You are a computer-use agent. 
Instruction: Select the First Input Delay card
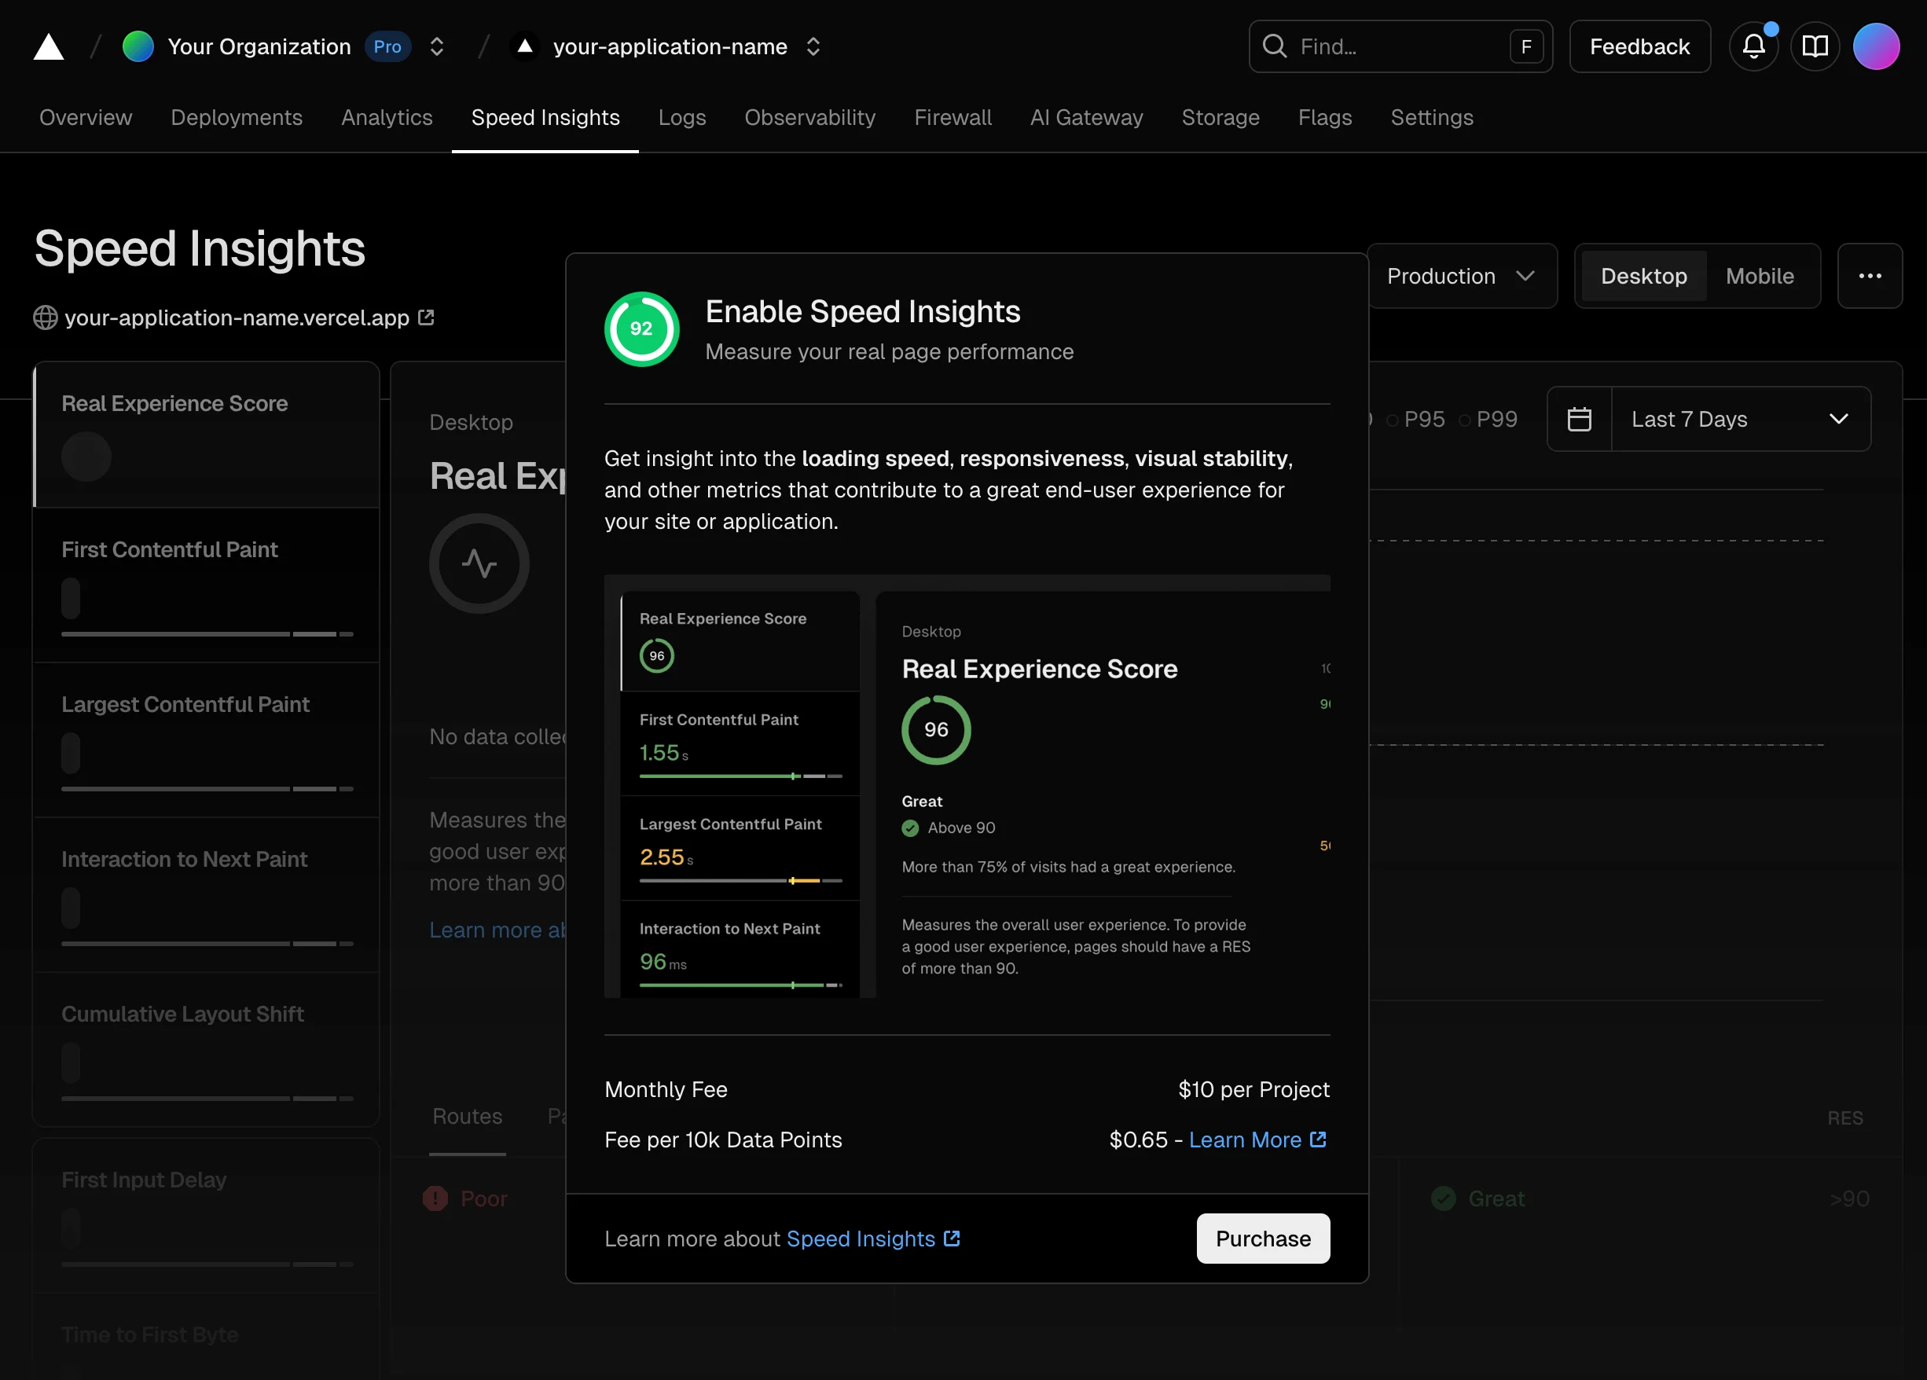point(207,1216)
